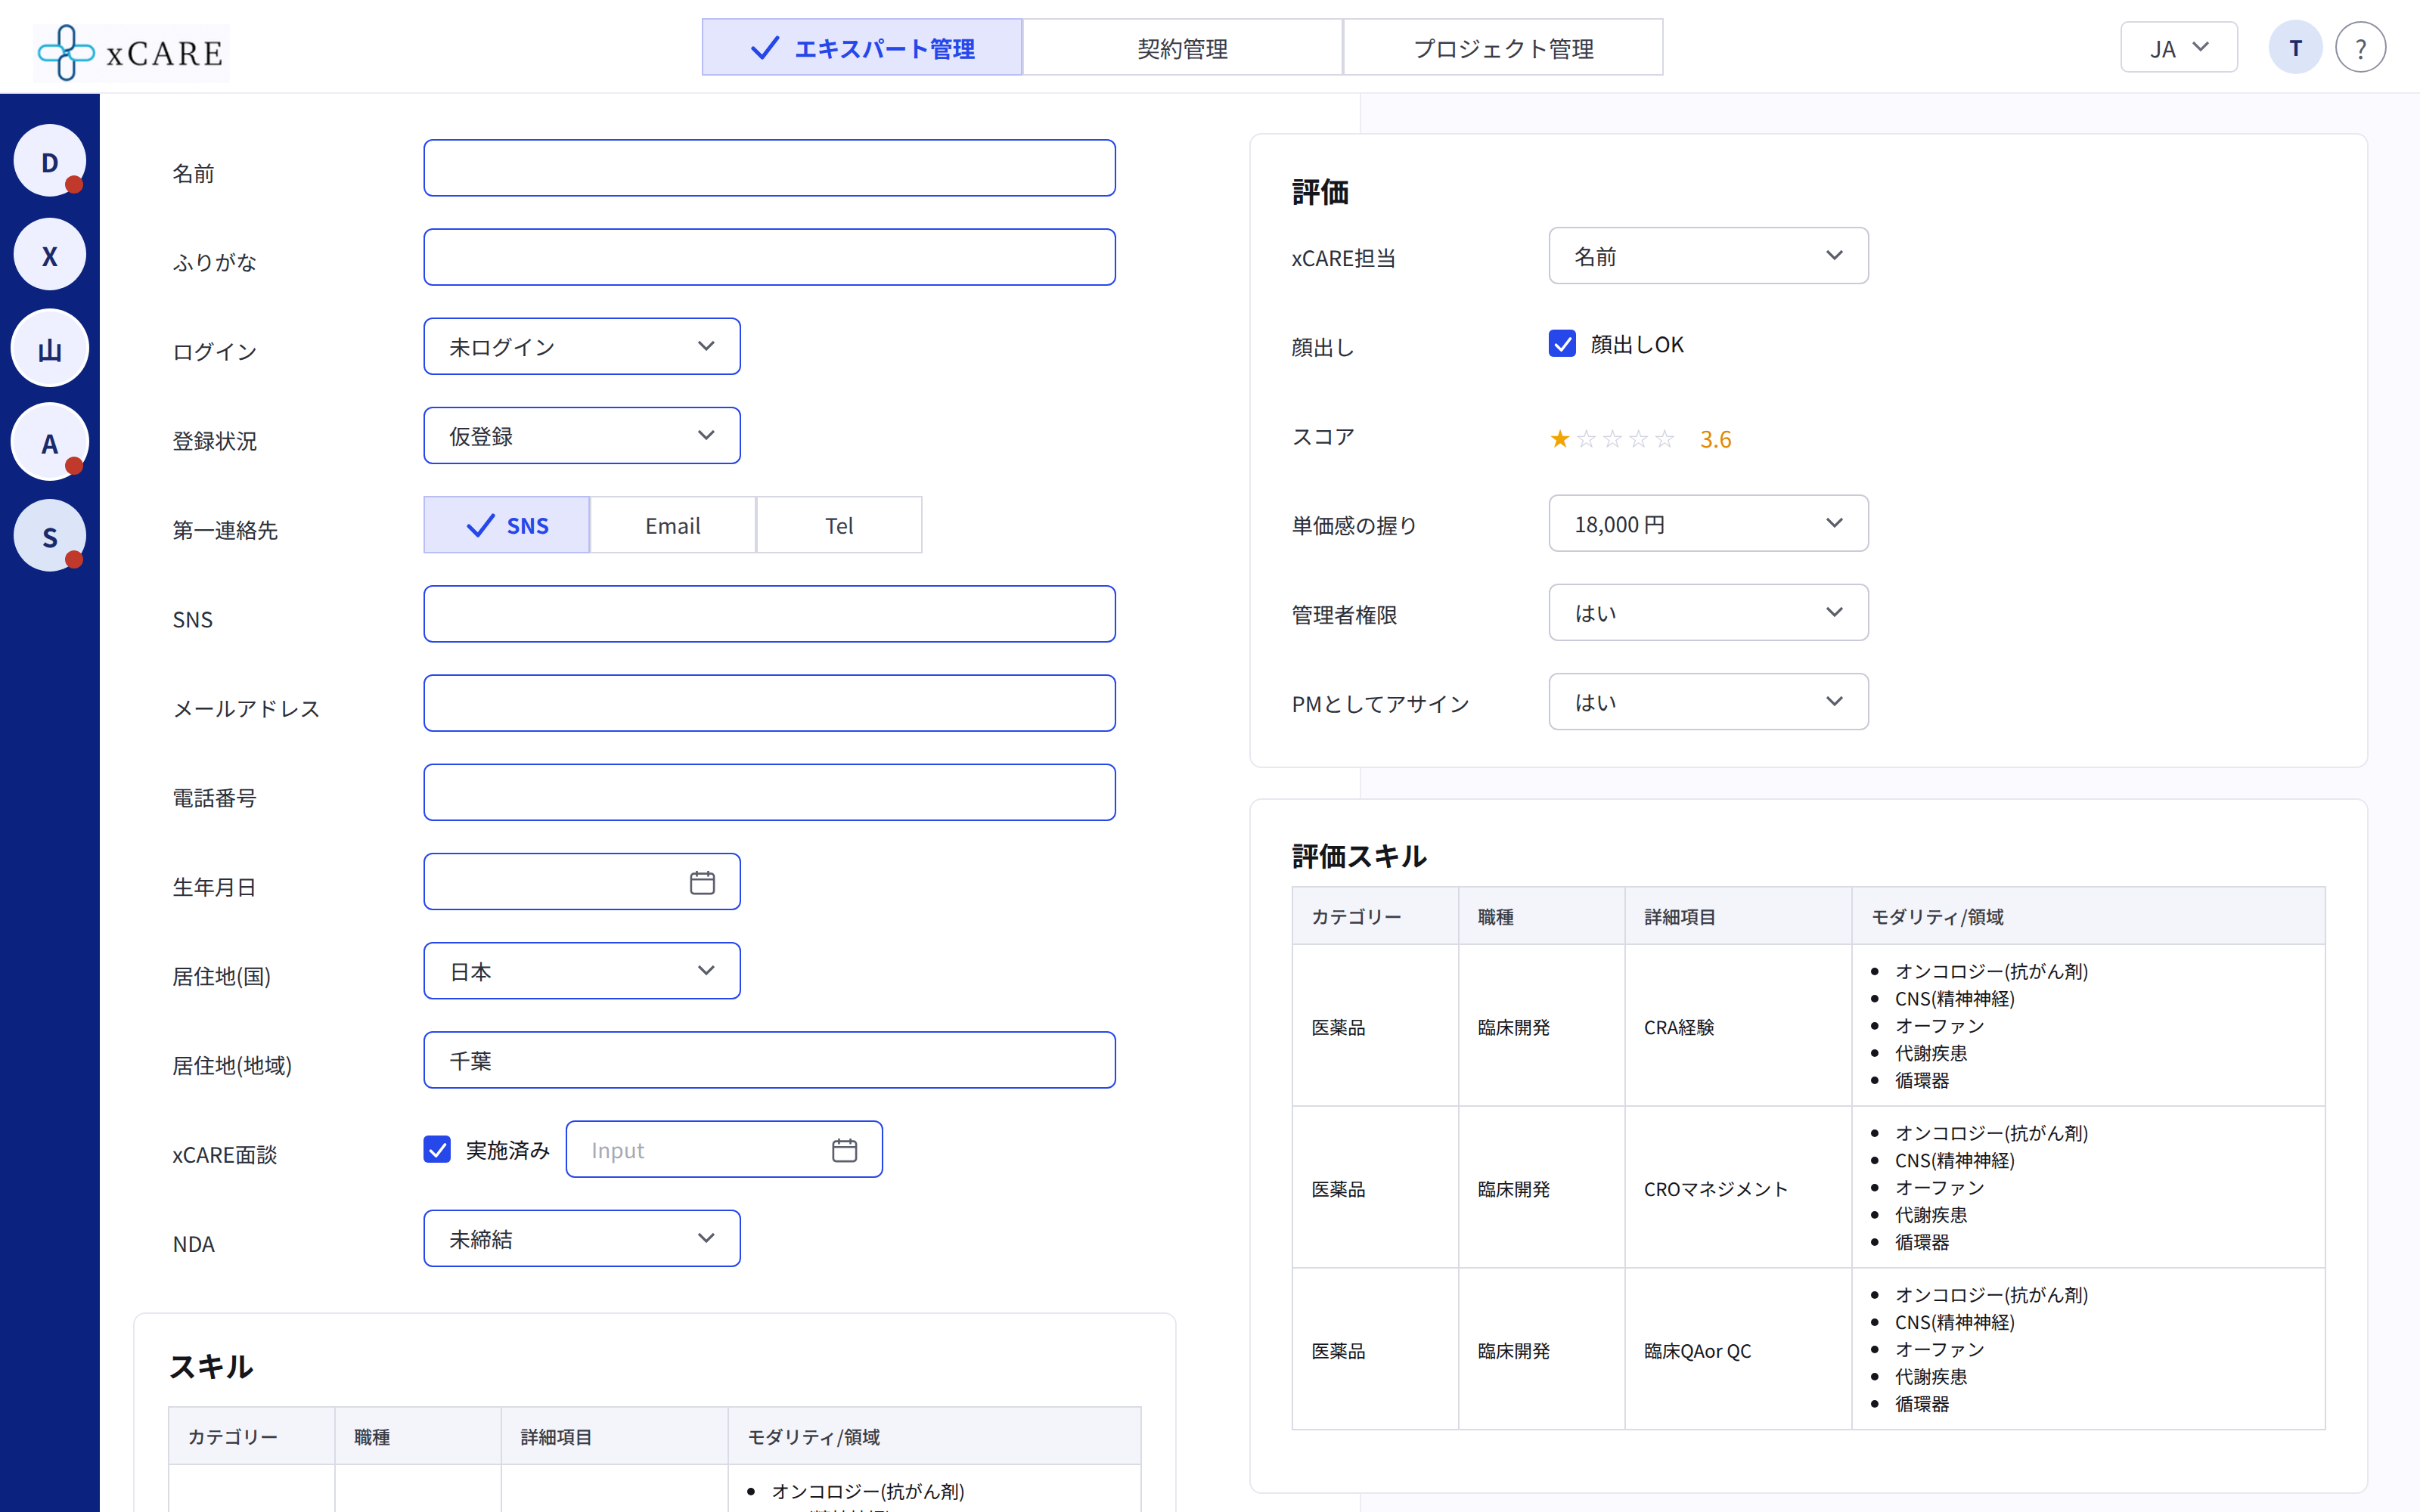
Task: Open calendar icon in xCARE面談 date field
Action: pos(844,1150)
